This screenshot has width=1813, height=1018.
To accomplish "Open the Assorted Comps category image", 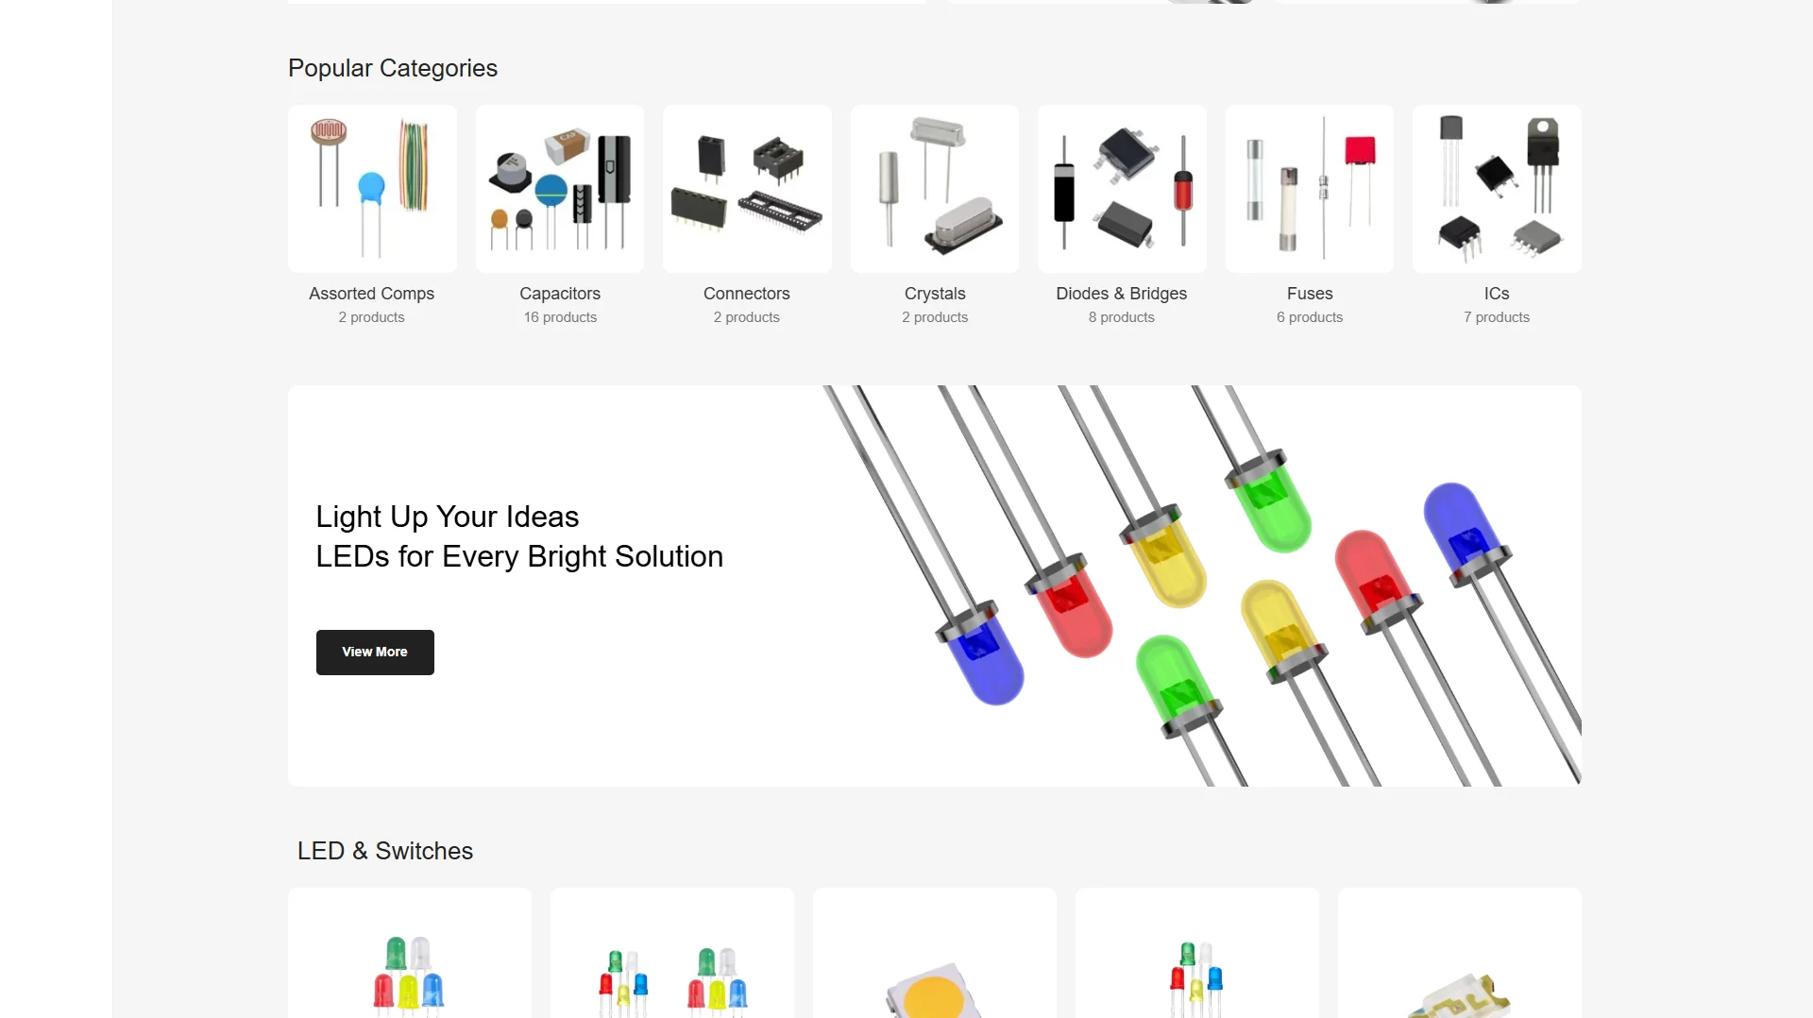I will 372,189.
